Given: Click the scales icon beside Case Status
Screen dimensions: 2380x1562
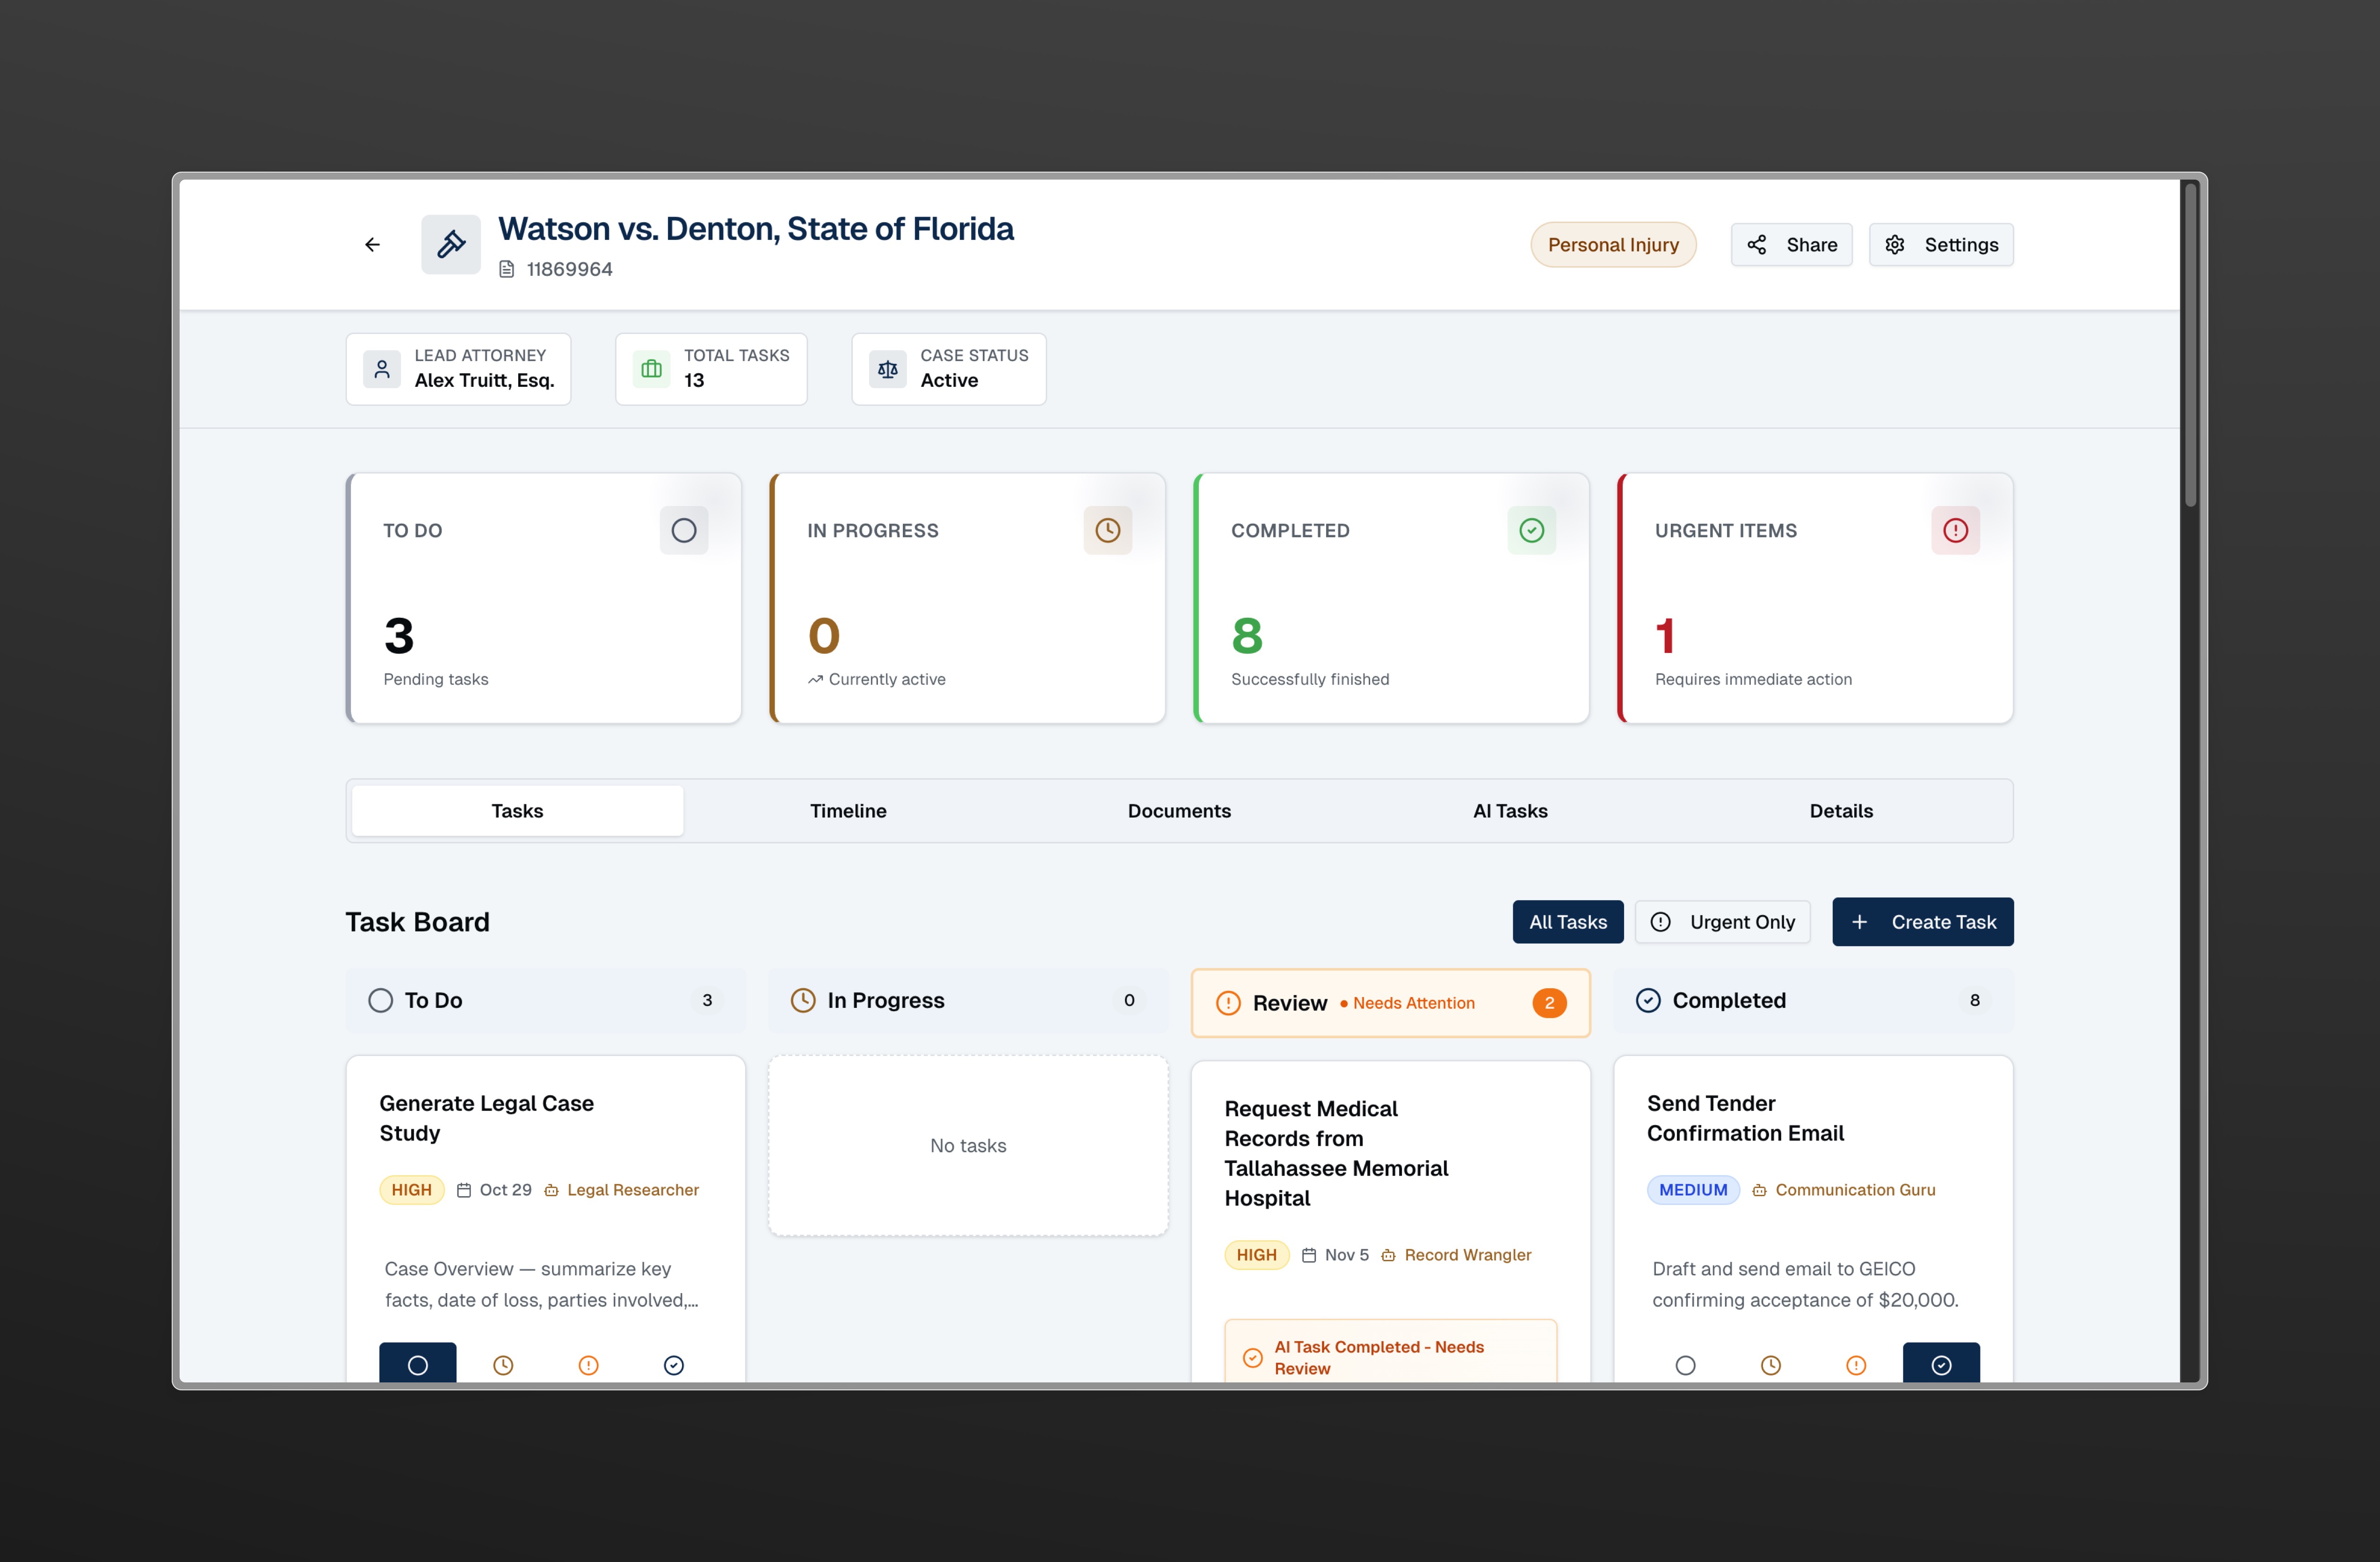Looking at the screenshot, I should click(x=887, y=369).
